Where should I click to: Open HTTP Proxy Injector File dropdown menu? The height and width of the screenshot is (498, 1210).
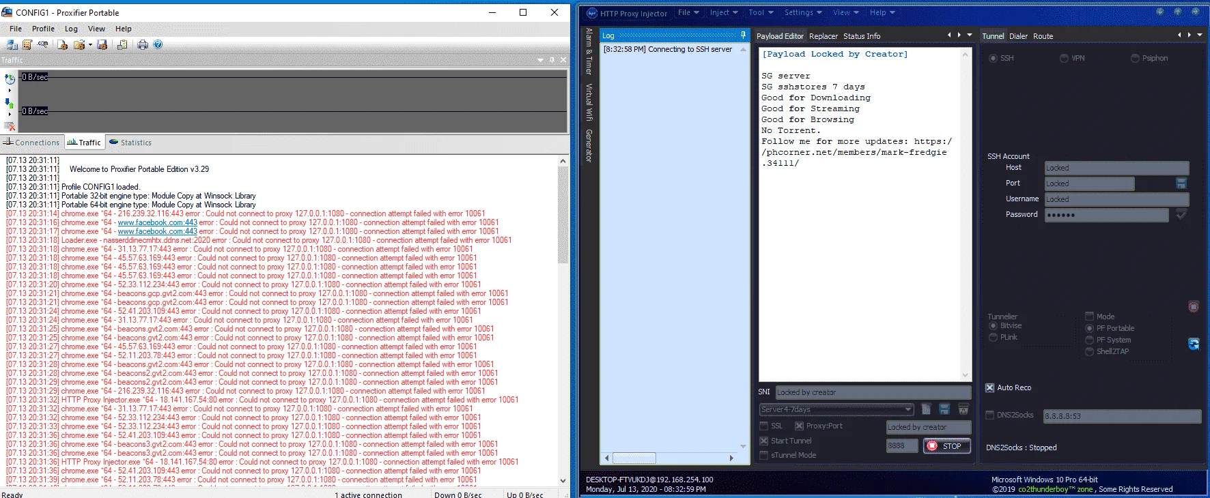tap(688, 12)
